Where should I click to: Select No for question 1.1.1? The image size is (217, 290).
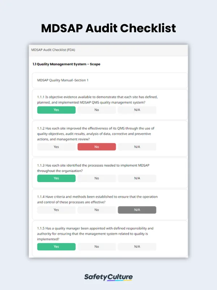click(97, 110)
